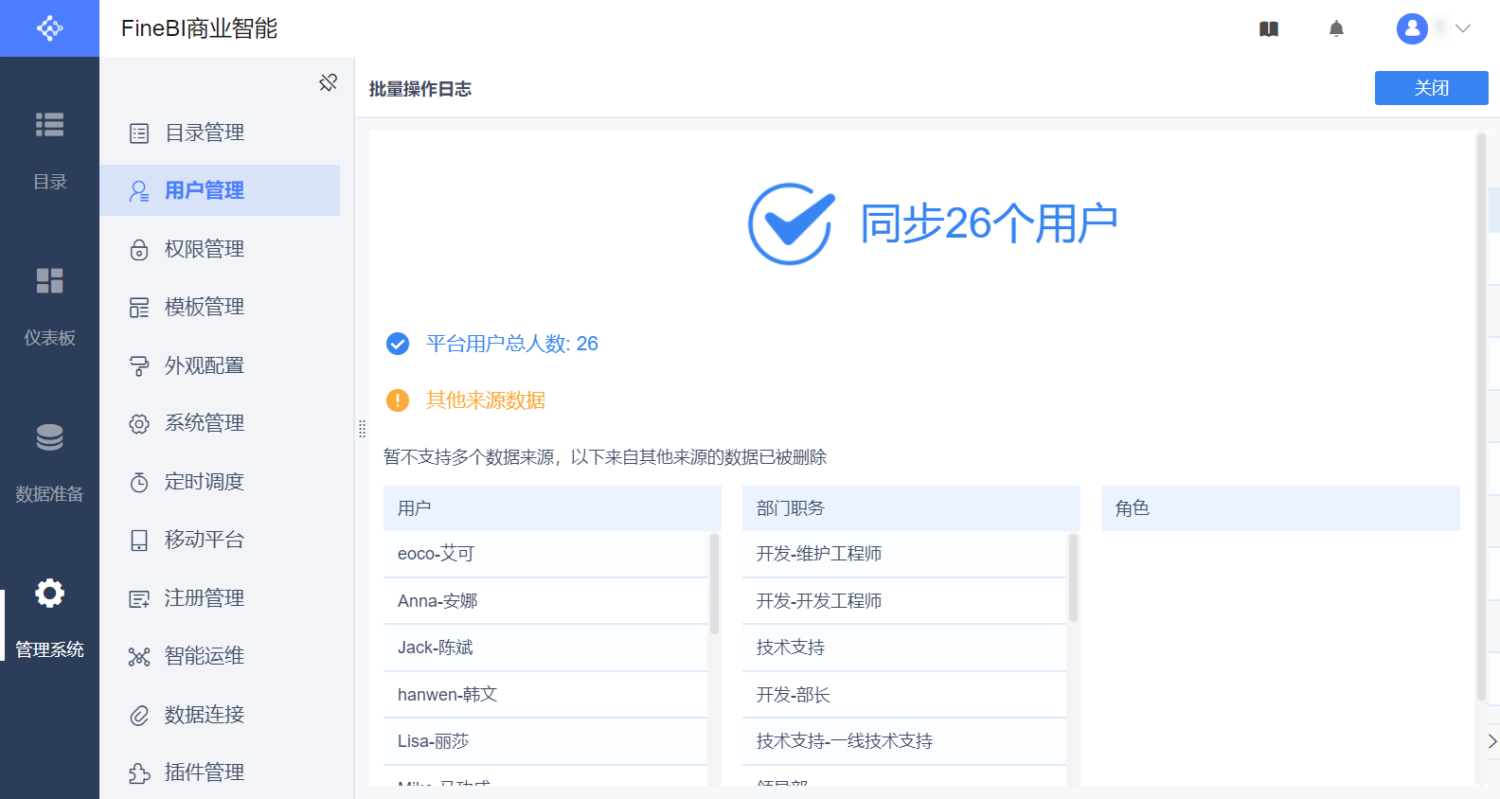Go to 定时调度 menu item

point(205,482)
